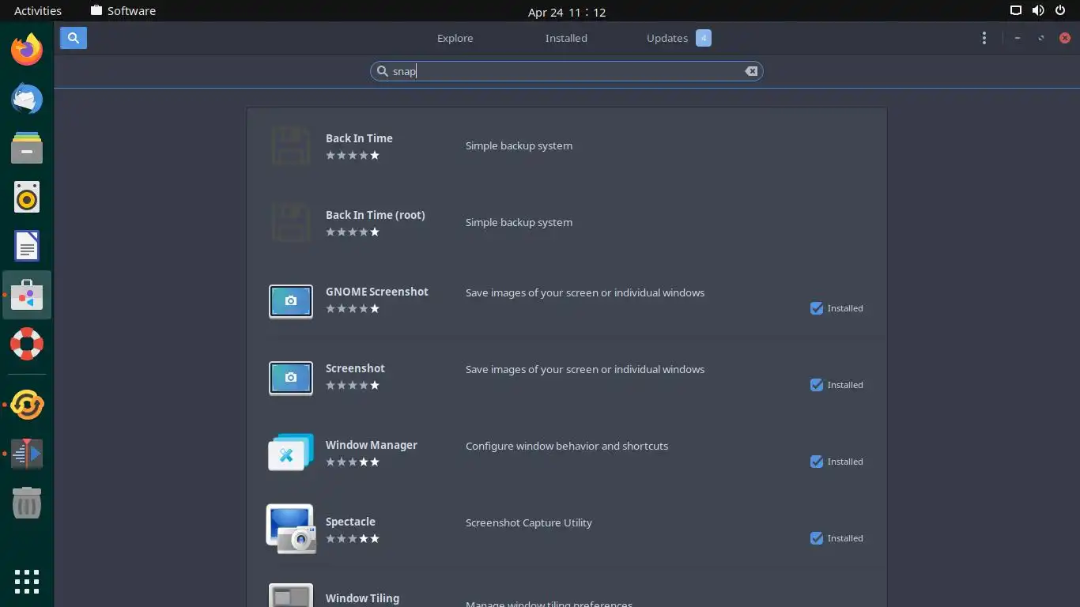Click the Window Tiling app icon
The width and height of the screenshot is (1080, 607).
click(x=291, y=595)
